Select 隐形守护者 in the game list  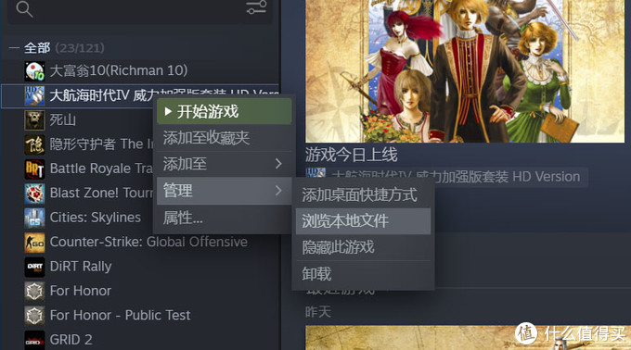point(101,144)
